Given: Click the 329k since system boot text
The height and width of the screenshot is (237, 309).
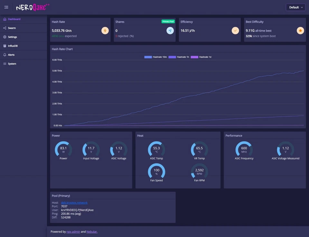Looking at the screenshot, I should [x=261, y=36].
